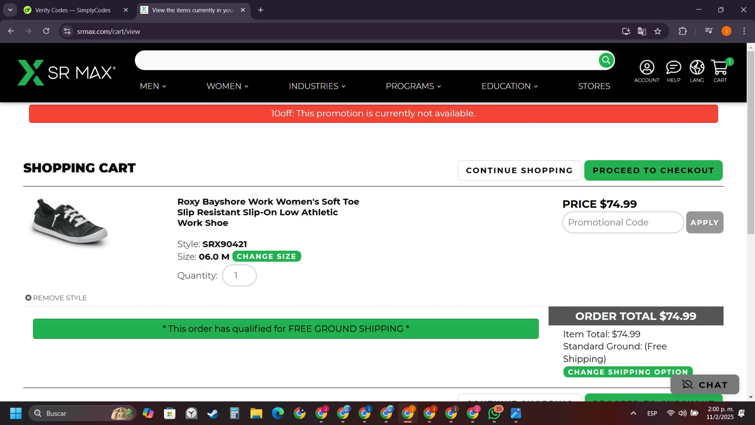Expand the PROGRAMS menu
Image resolution: width=755 pixels, height=425 pixels.
tap(413, 86)
